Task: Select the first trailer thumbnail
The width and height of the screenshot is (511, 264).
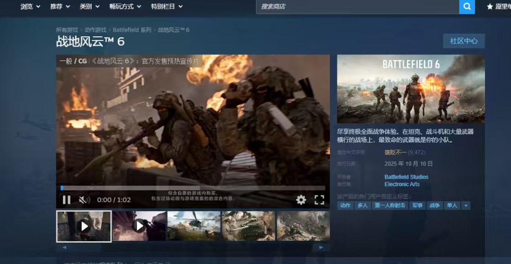Action: coord(84,226)
